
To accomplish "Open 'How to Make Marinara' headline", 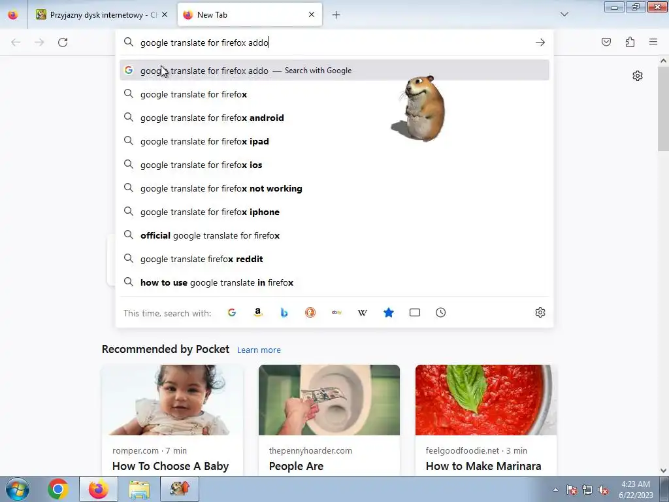I will 483,466.
